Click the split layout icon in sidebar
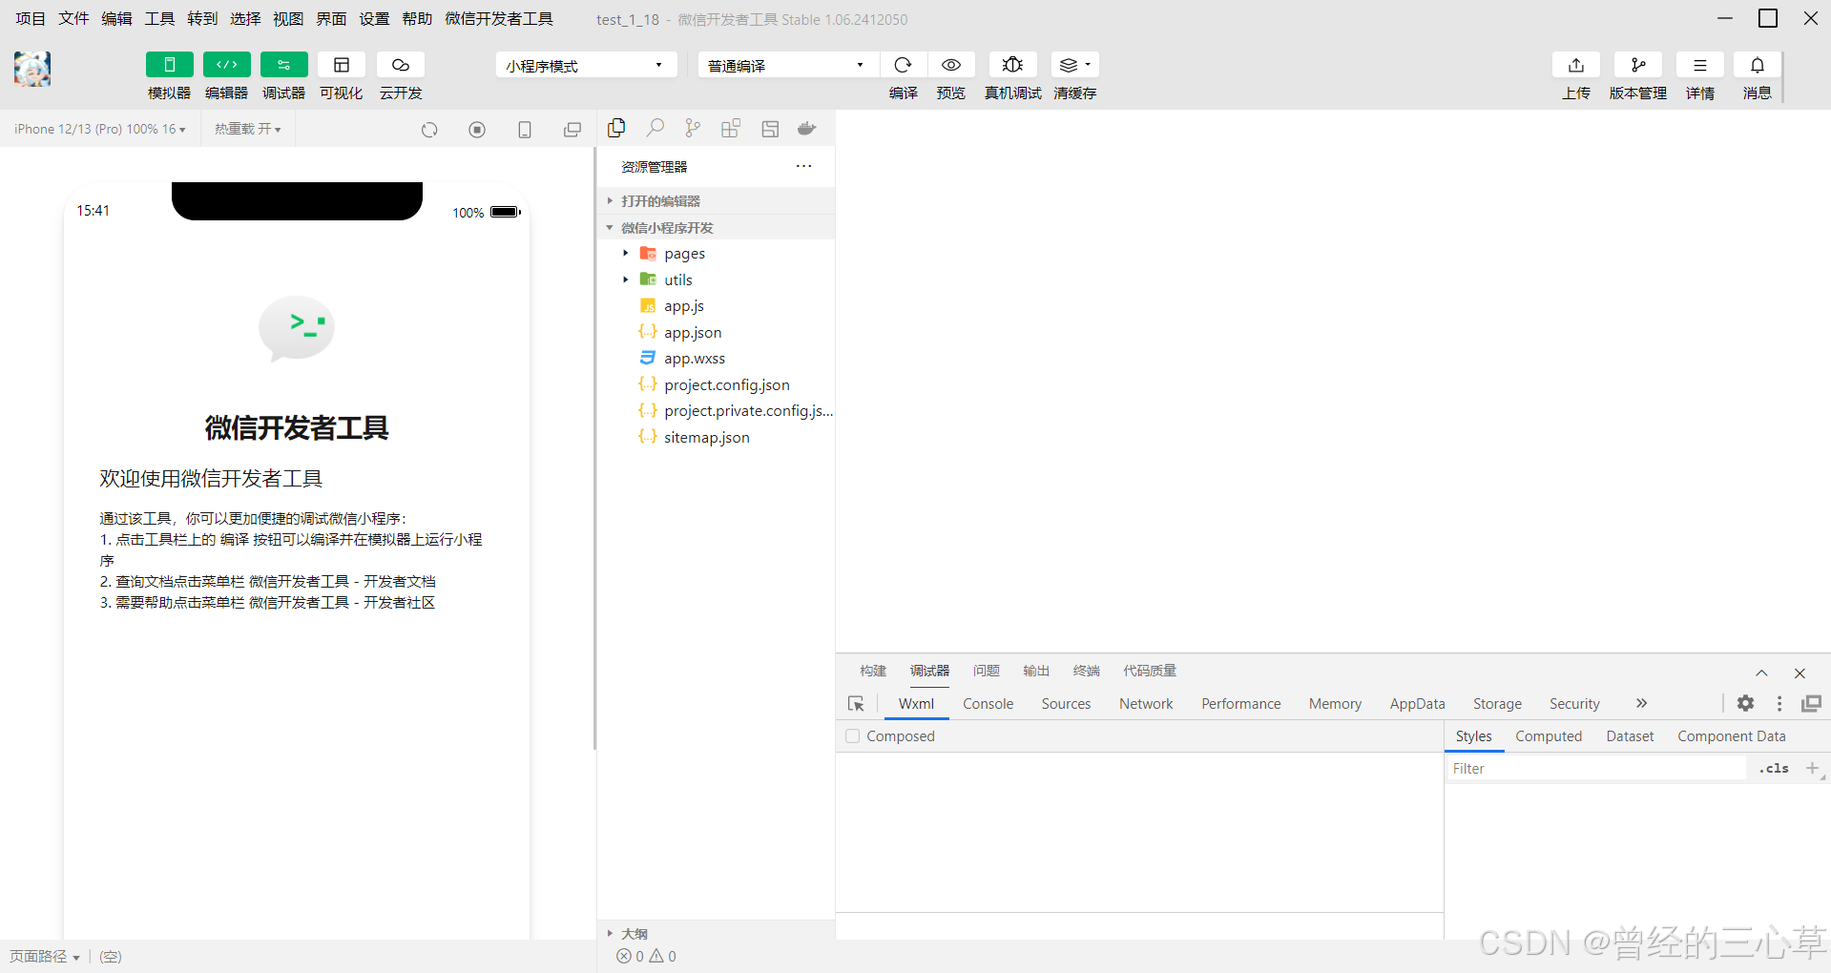 (x=770, y=128)
